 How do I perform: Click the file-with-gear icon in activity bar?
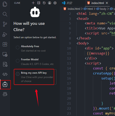(x=5, y=64)
